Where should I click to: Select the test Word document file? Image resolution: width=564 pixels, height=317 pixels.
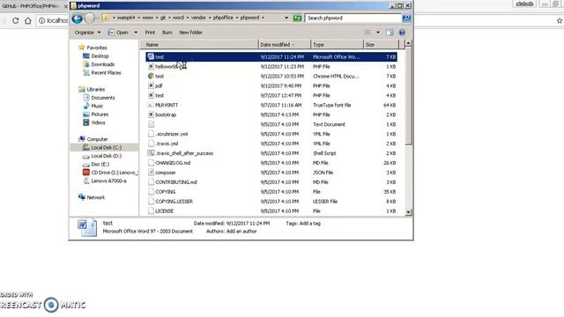[271, 56]
